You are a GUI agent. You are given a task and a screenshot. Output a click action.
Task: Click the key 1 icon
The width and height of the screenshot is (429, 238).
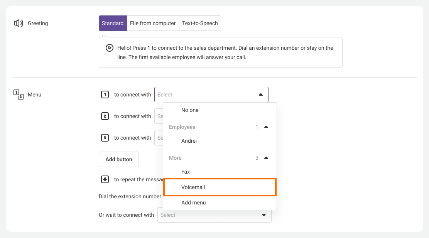(x=105, y=95)
